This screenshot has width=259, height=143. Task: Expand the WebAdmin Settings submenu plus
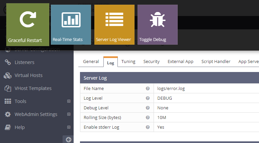(69, 114)
